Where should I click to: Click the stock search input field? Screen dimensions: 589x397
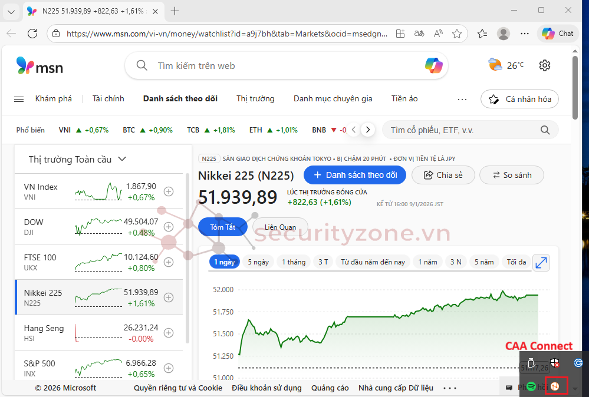pyautogui.click(x=463, y=130)
